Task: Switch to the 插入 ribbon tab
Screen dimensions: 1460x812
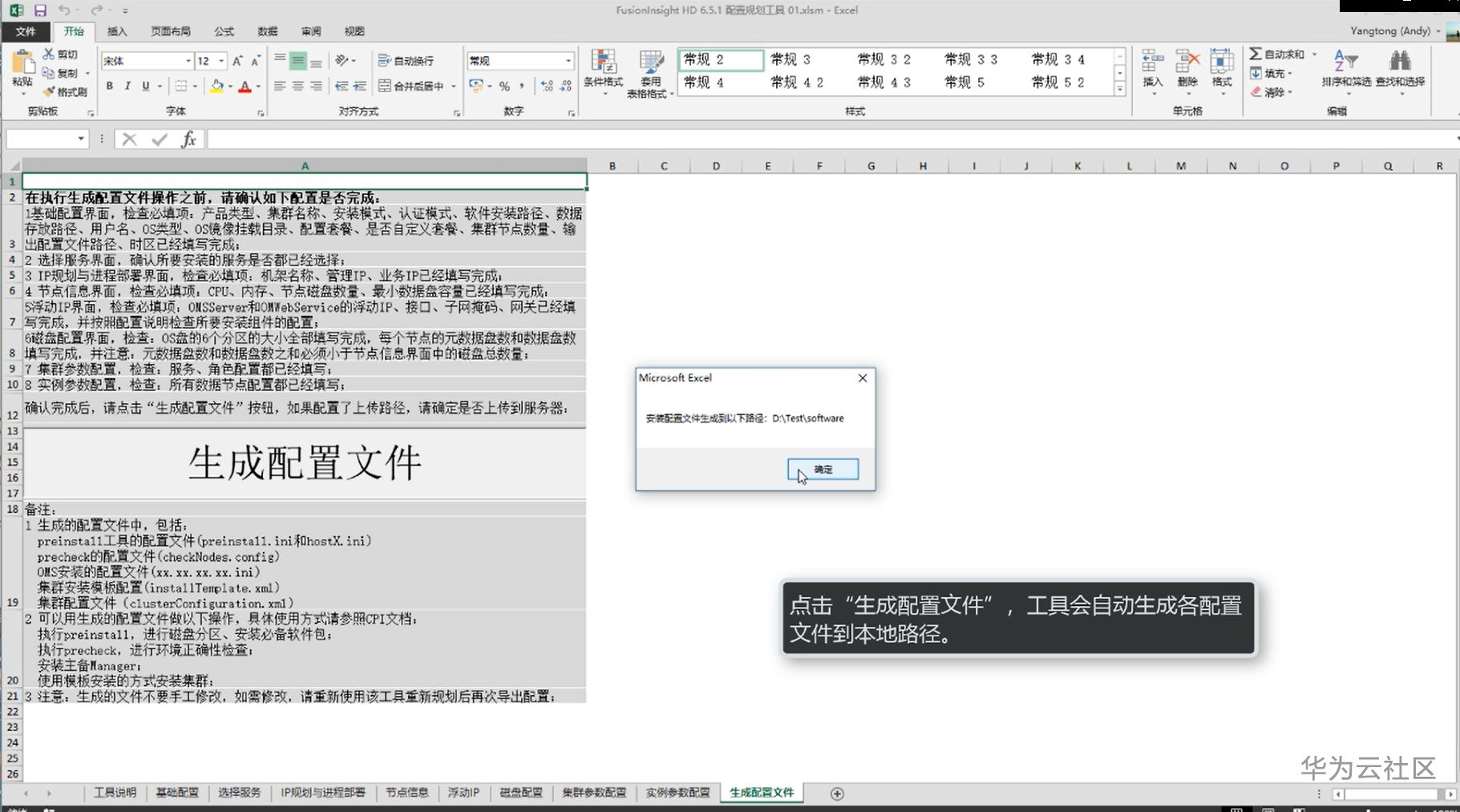Action: (117, 31)
